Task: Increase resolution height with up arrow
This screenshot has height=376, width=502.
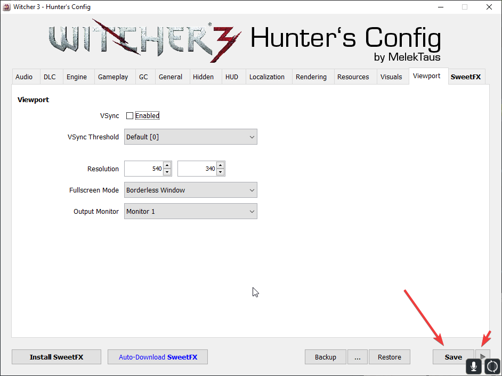Action: click(220, 165)
